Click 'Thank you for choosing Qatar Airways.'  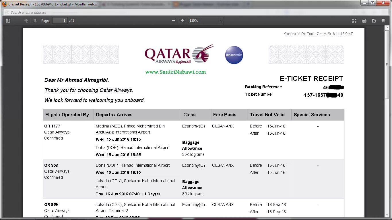point(89,90)
